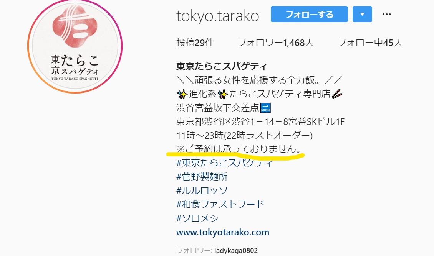Click the 投稿29件 posts count
Image resolution: width=434 pixels, height=256 pixels.
[195, 43]
